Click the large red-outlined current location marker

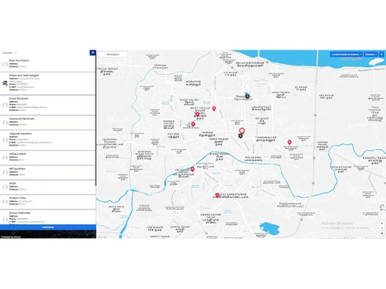click(x=242, y=131)
